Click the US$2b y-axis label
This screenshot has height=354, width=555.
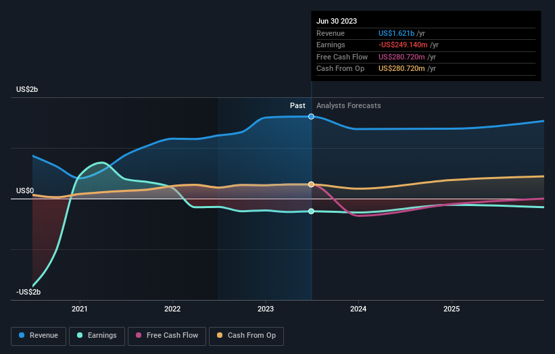coord(27,89)
